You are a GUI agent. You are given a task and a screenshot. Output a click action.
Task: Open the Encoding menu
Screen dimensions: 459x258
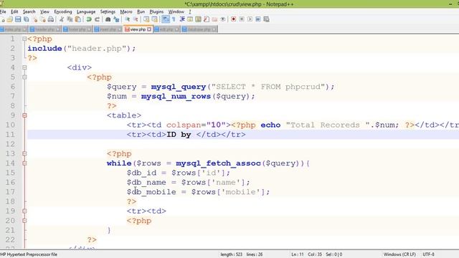tap(63, 11)
